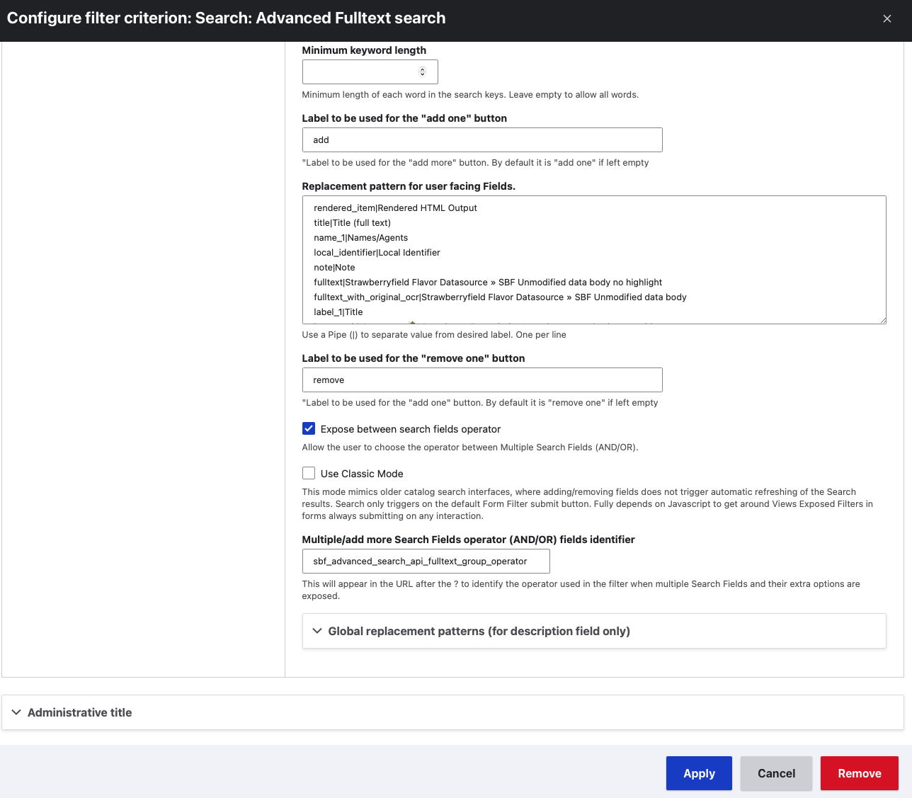The image size is (912, 798).
Task: Click the stepper up arrow for keyword length
Action: pyautogui.click(x=422, y=69)
